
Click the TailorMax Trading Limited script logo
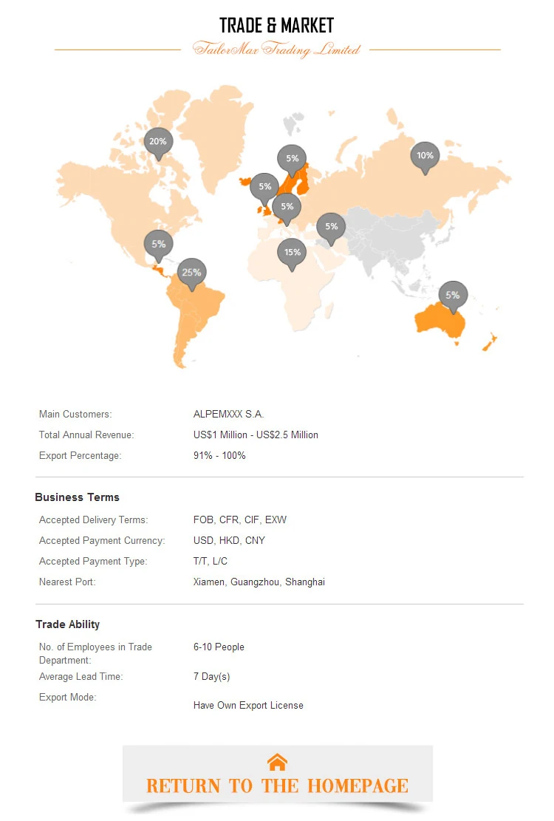[x=277, y=50]
